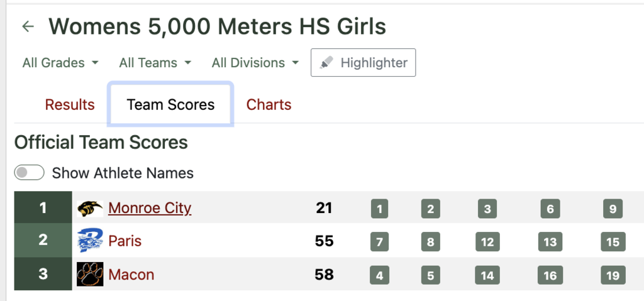Open the Paris team link
Image resolution: width=644 pixels, height=301 pixels.
tap(125, 241)
